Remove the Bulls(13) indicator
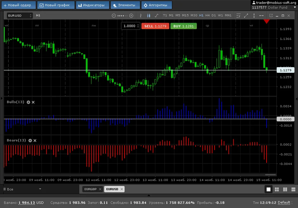298x208 pixels. click(x=33, y=102)
